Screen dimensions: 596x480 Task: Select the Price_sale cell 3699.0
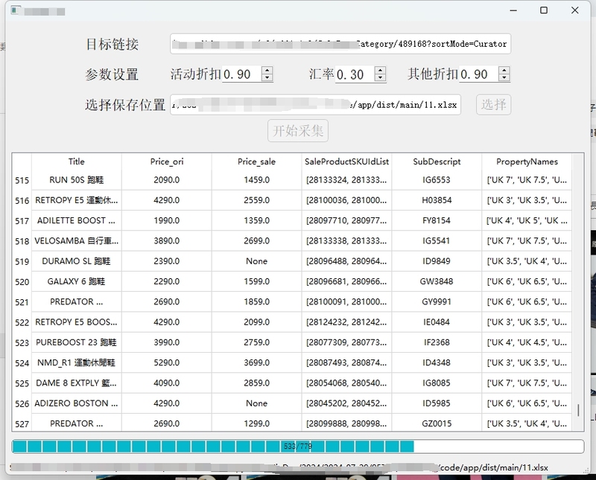pos(256,362)
